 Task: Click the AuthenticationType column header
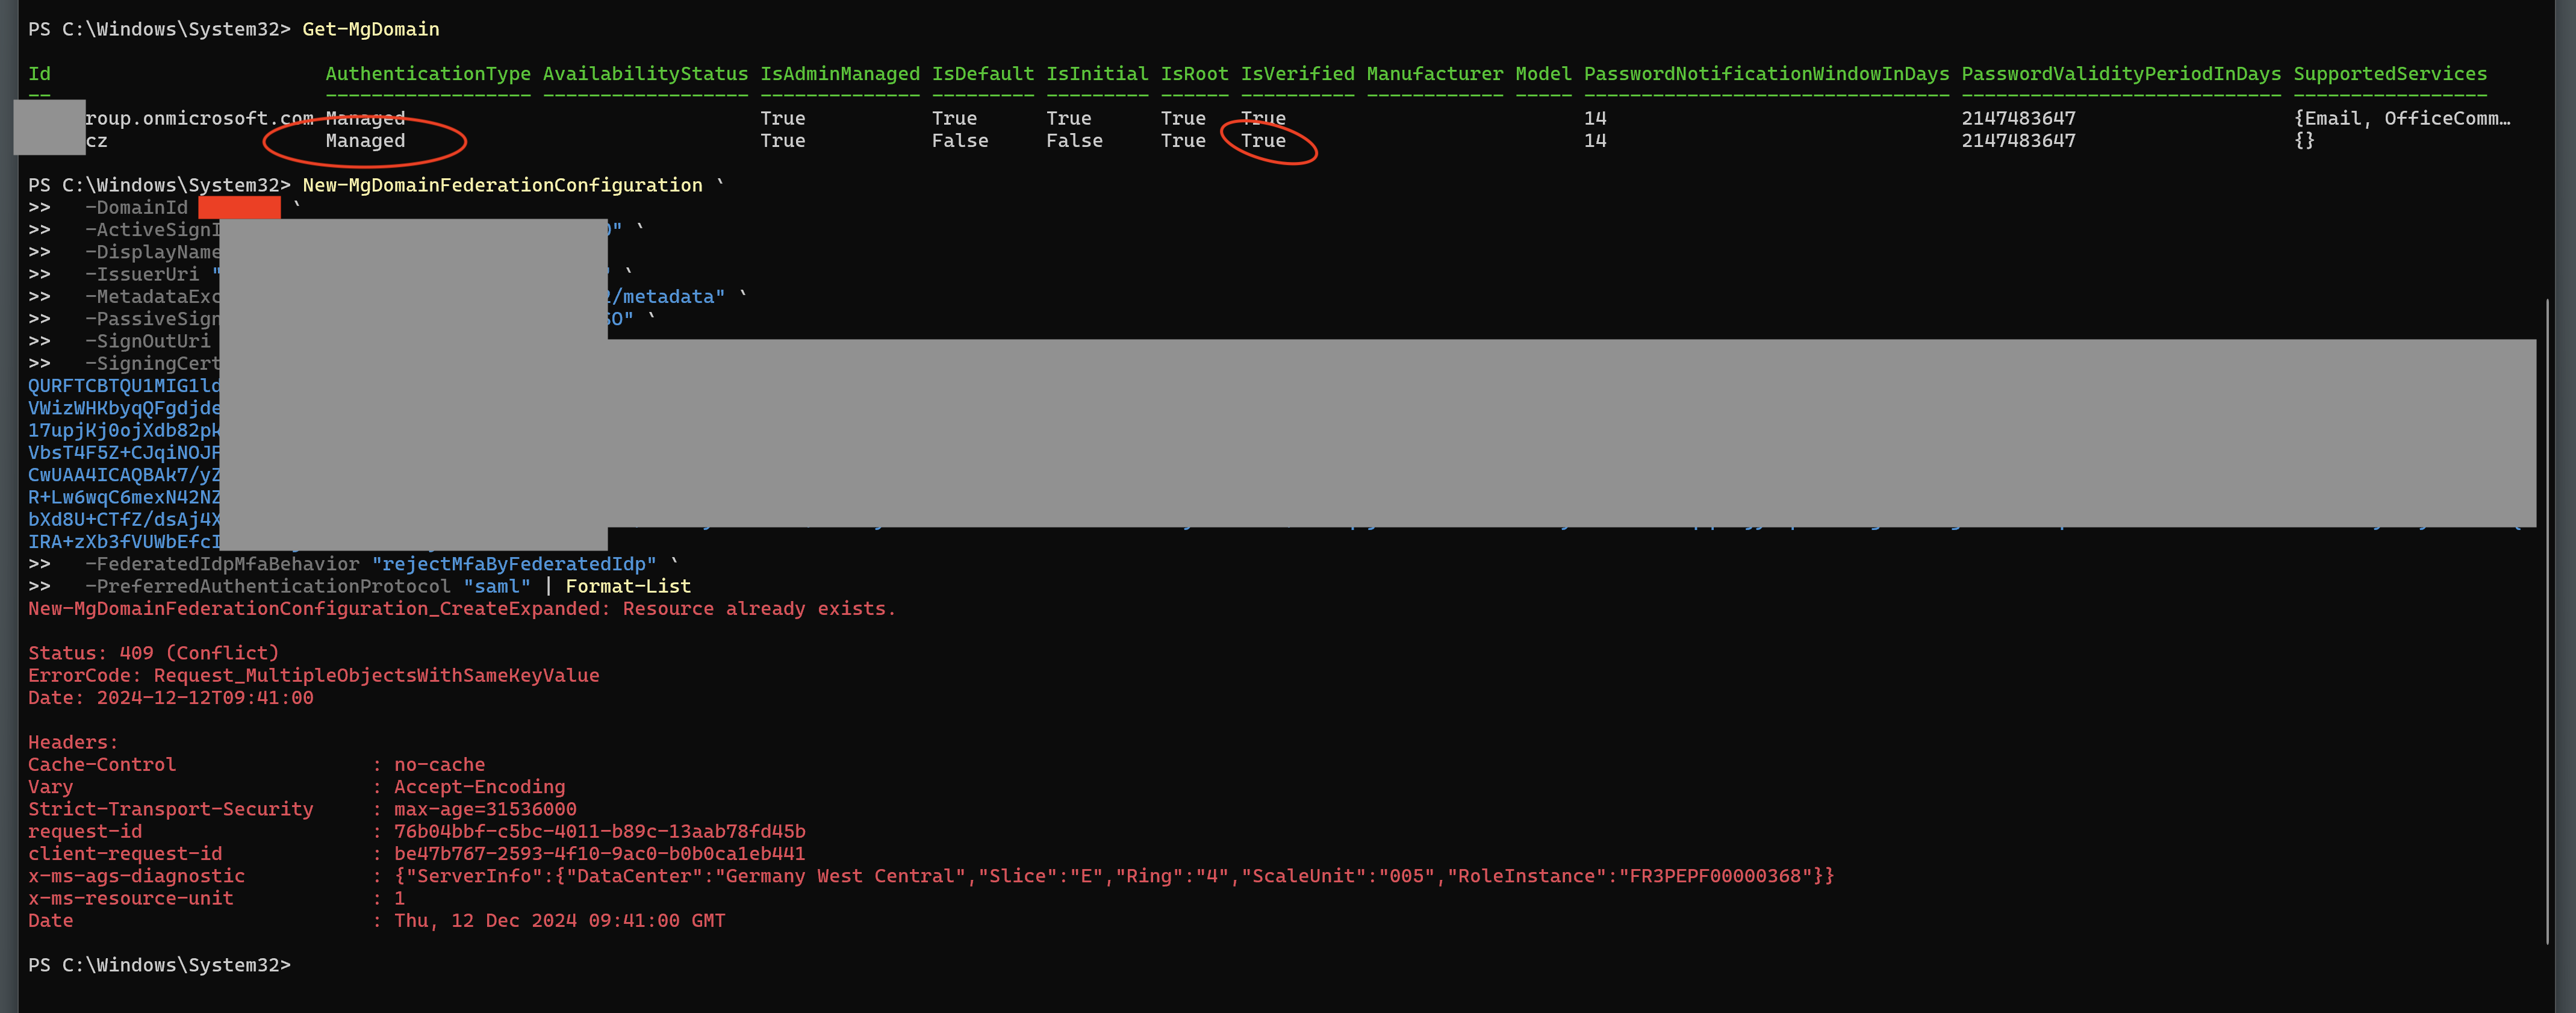coord(428,74)
